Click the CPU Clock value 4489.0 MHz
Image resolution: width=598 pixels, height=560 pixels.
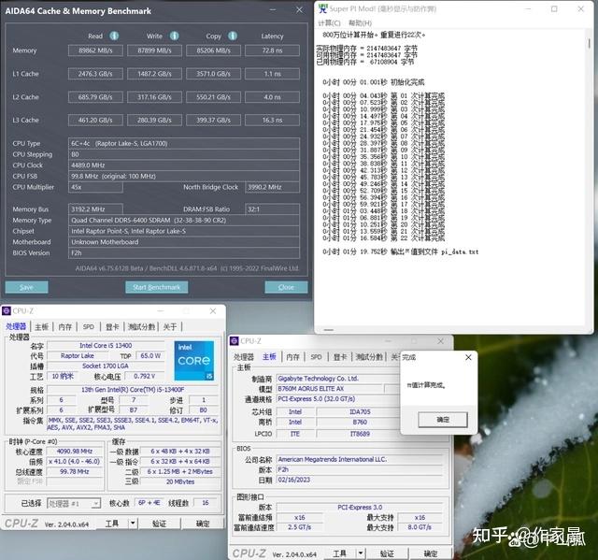coord(184,165)
